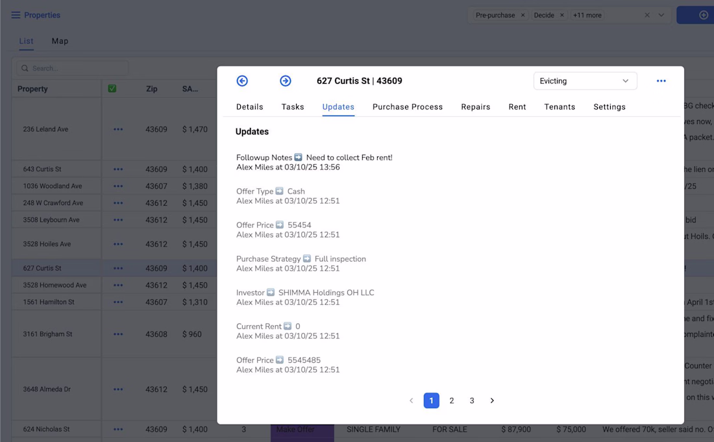Select the 1036 Woodland Ave property
Viewport: 714px width, 442px height.
pyautogui.click(x=53, y=186)
